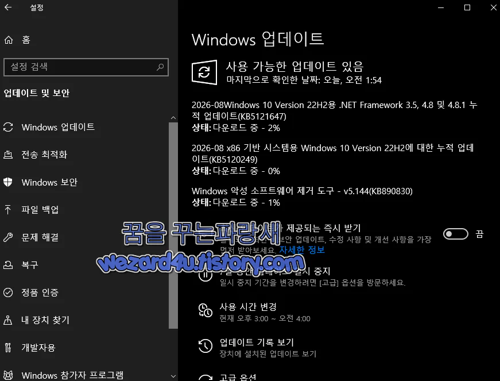This screenshot has height=381, width=500.
Task: Click the search magnifier icon
Action: coord(160,67)
